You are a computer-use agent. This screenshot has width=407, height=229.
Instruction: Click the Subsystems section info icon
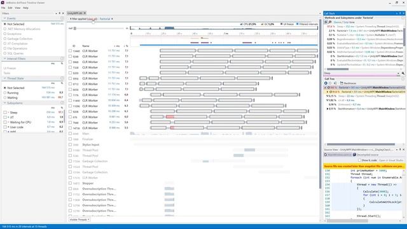pyautogui.click(x=62, y=103)
